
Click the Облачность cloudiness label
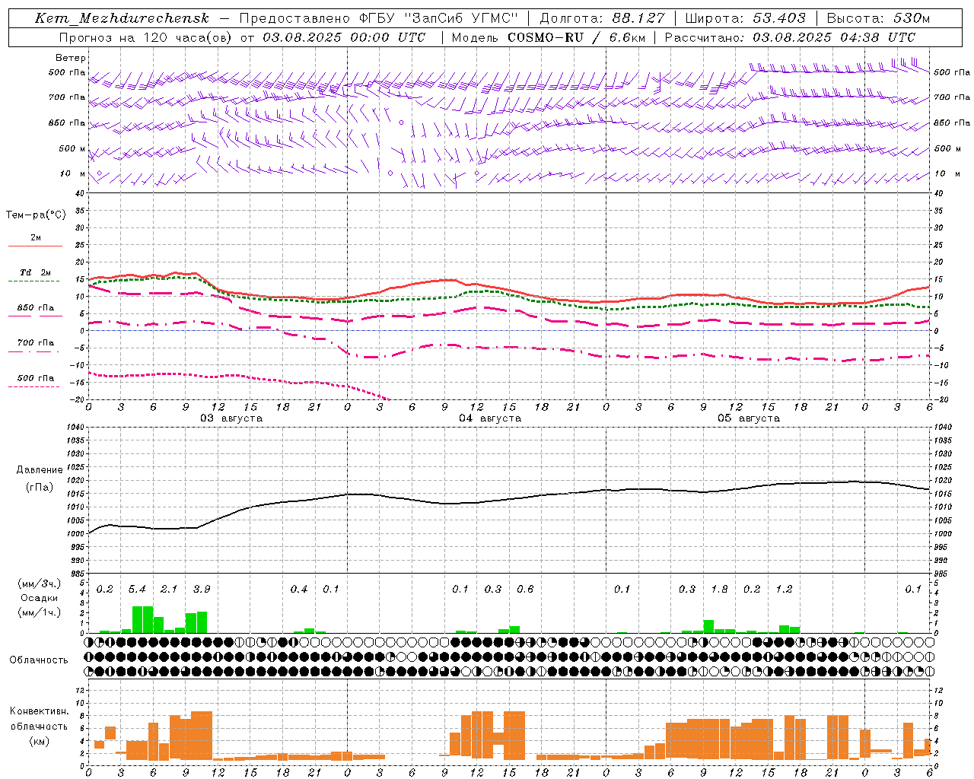coord(39,660)
